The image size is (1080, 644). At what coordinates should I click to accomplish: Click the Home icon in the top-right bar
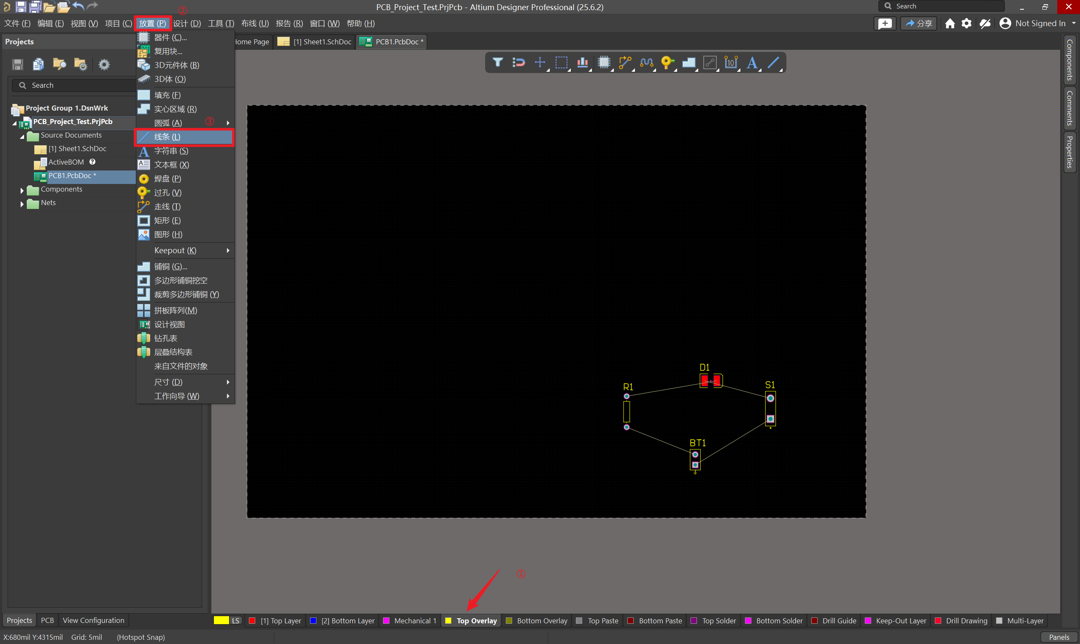[x=950, y=24]
